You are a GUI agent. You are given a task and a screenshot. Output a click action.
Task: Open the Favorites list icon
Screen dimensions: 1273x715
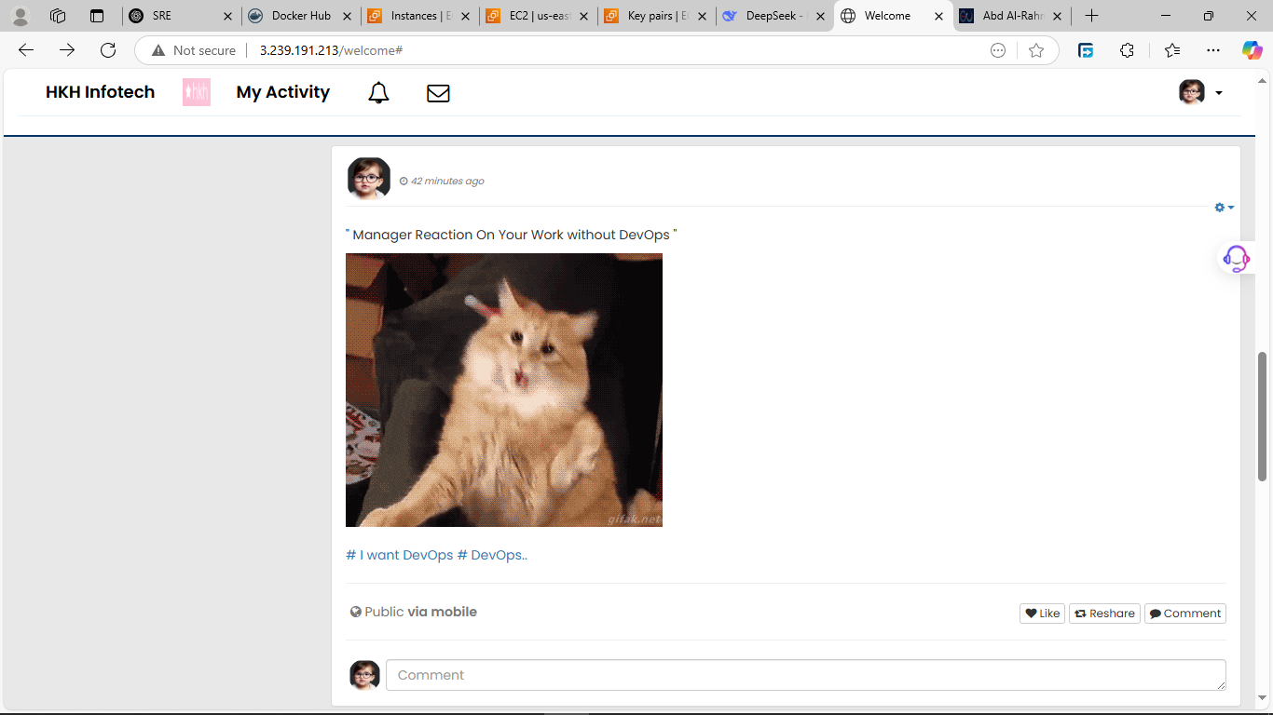tap(1171, 50)
